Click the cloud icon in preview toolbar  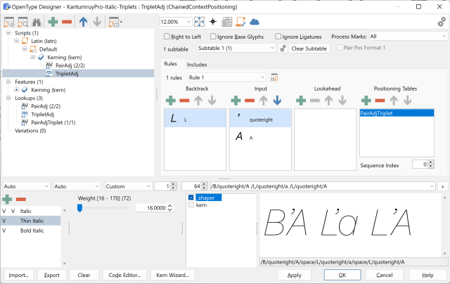[x=254, y=22]
